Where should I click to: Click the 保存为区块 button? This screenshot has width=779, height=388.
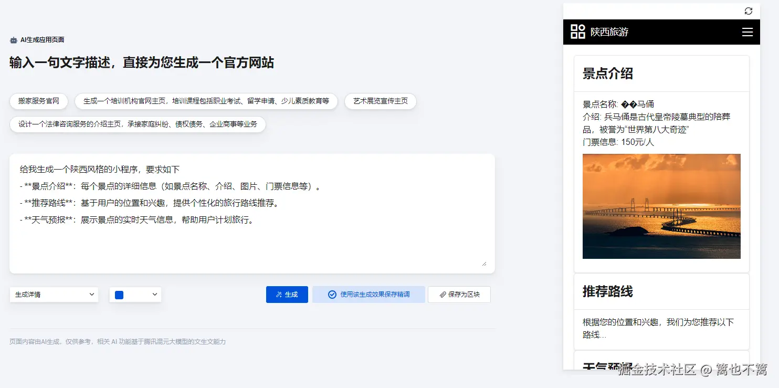[459, 295]
